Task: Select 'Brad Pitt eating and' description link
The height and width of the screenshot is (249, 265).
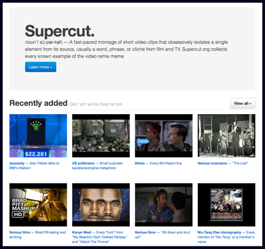Action: coord(50,233)
